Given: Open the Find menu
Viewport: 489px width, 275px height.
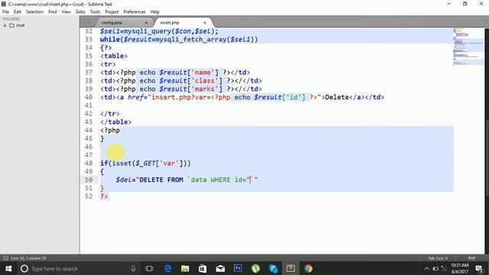Looking at the screenshot, I should 53,12.
